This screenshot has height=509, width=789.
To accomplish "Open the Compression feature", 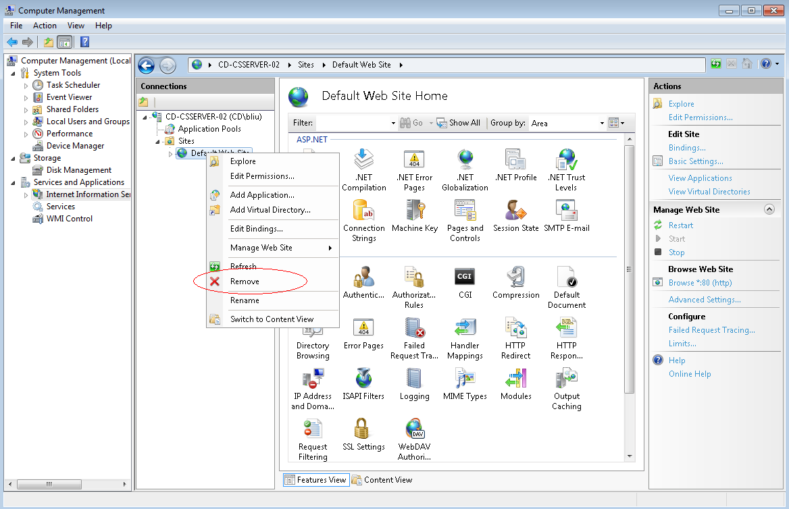I will tap(516, 283).
